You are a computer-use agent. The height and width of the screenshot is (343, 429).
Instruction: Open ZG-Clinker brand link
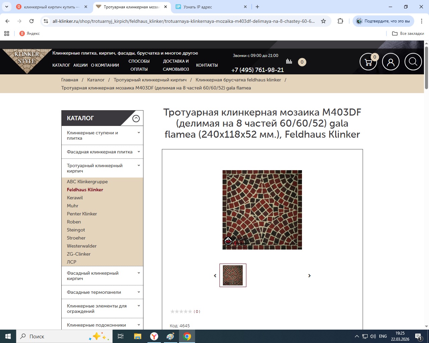pyautogui.click(x=79, y=254)
